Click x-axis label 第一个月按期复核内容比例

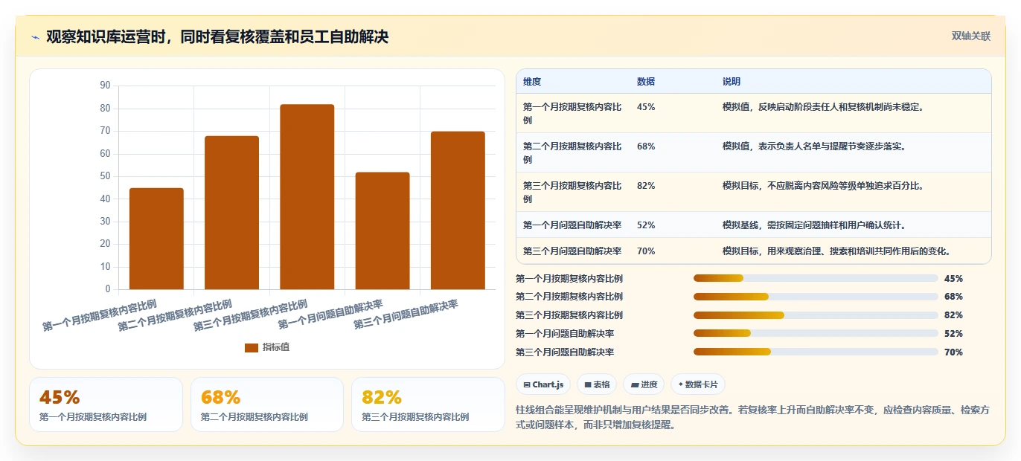[x=100, y=315]
